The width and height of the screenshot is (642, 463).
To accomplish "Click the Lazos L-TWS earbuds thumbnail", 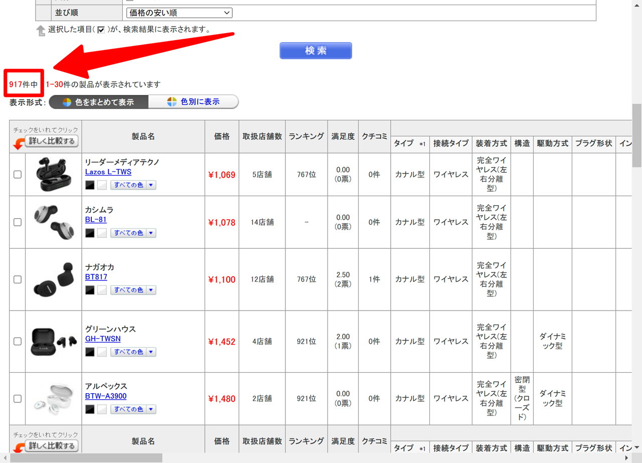I will pyautogui.click(x=54, y=174).
